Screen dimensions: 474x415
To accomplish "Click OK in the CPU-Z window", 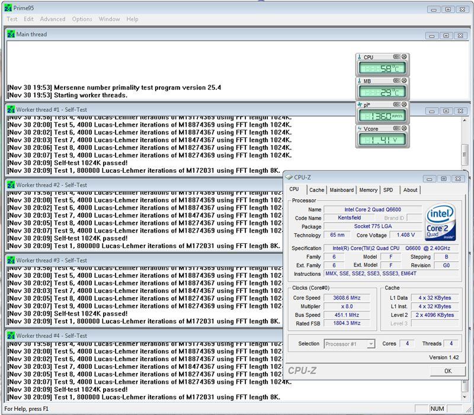I will click(448, 371).
